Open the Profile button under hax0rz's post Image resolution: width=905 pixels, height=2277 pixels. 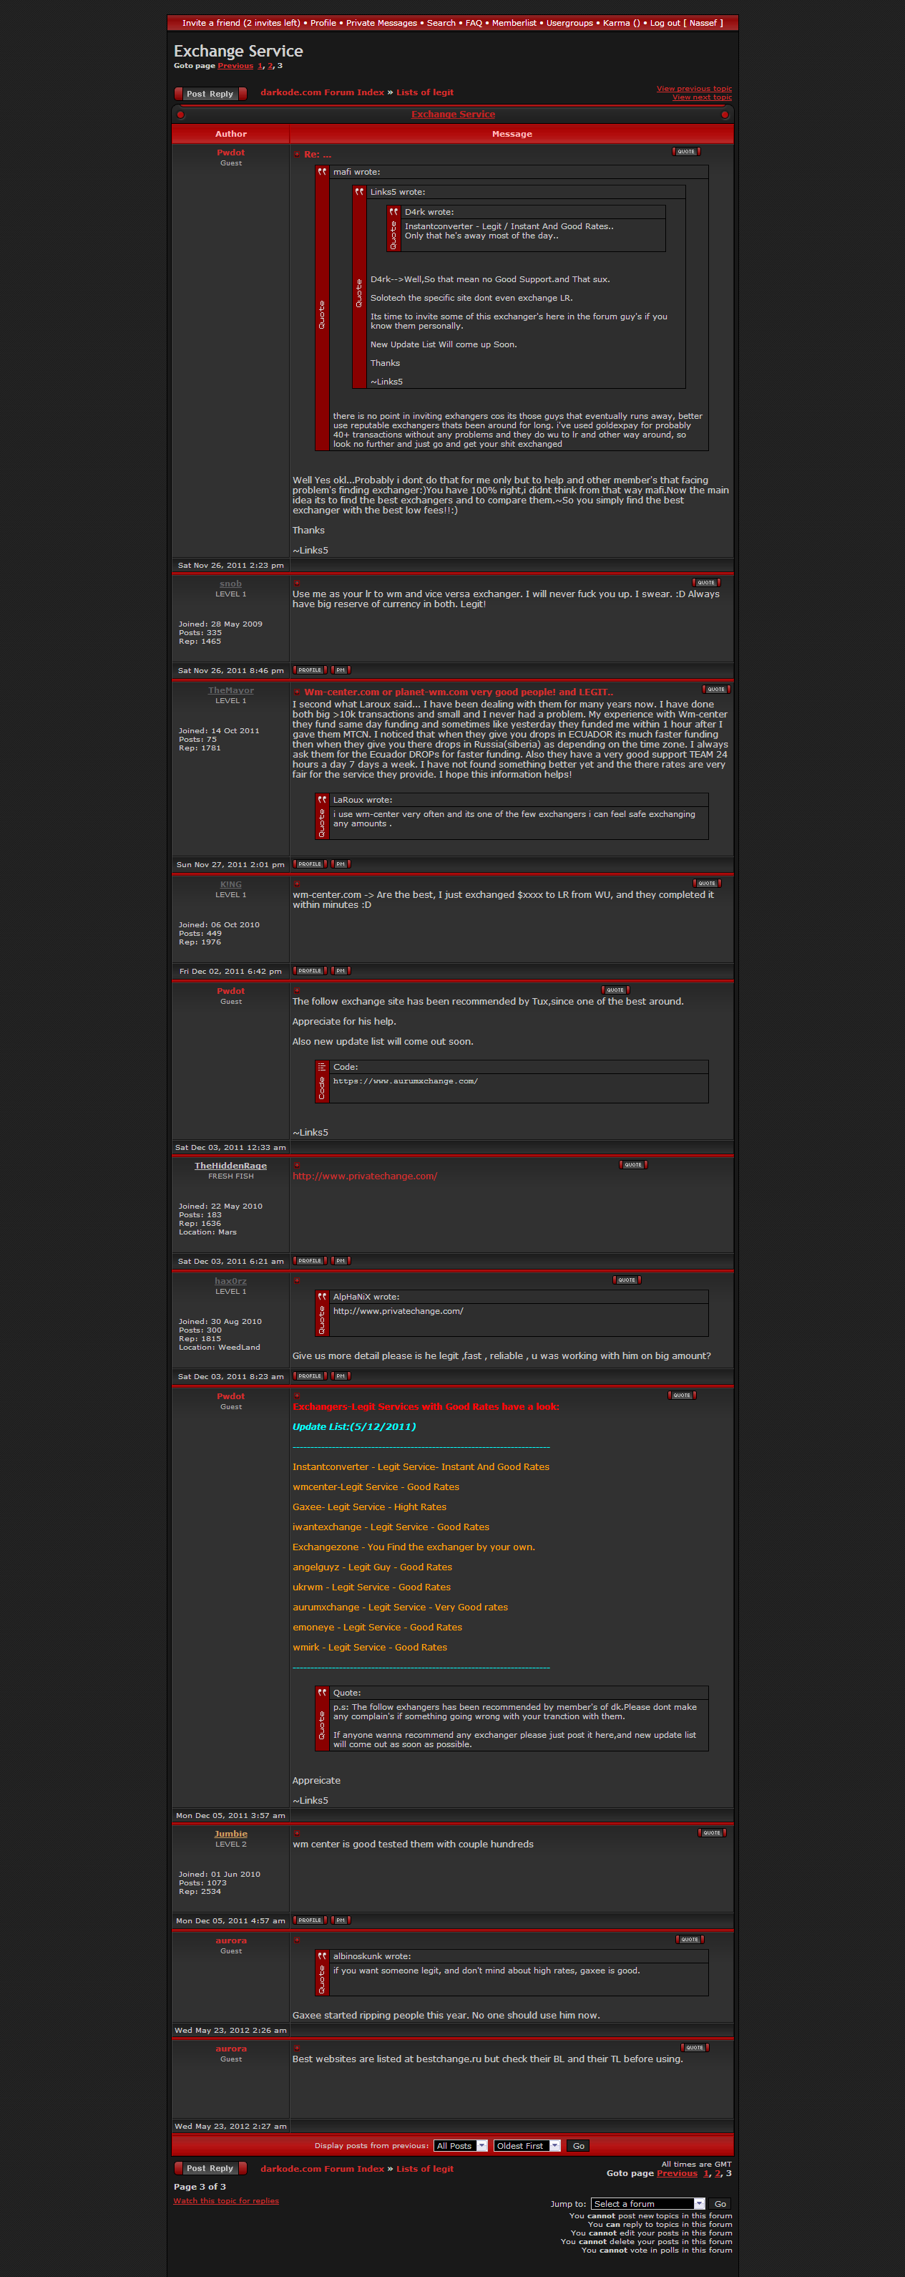click(x=310, y=1376)
